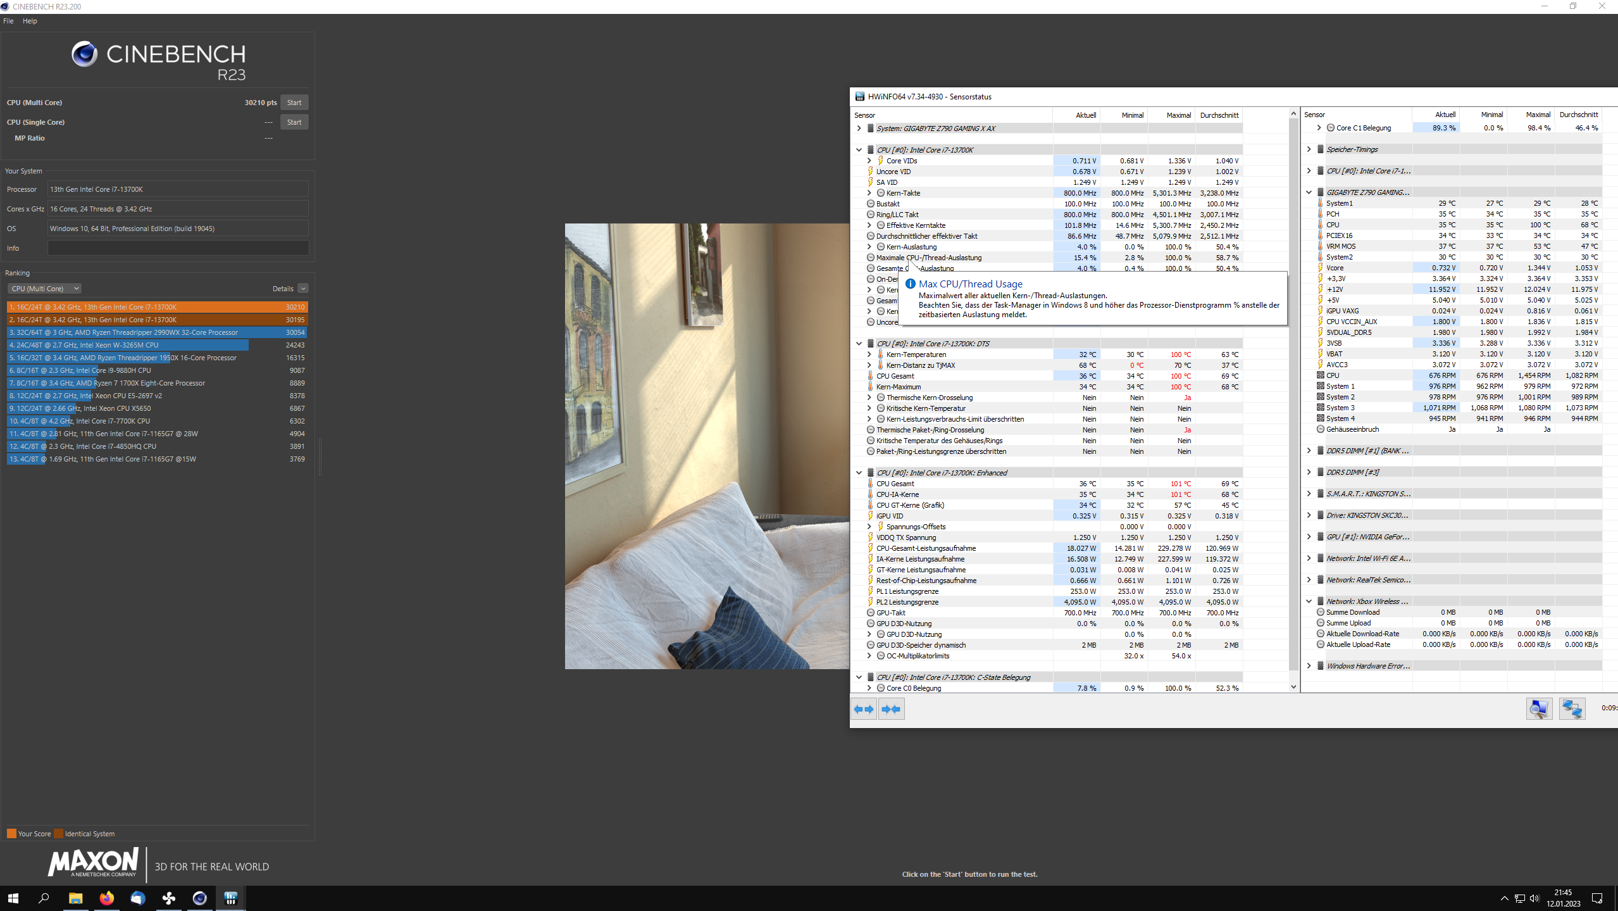Open the File menu in Cinebench
This screenshot has width=1618, height=911.
pos(8,20)
